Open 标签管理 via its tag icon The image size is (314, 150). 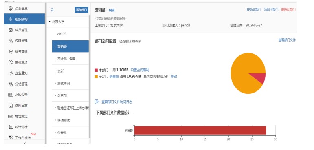(11, 51)
